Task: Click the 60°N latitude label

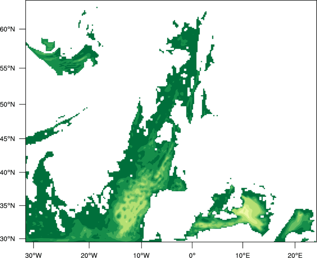Action: point(8,29)
